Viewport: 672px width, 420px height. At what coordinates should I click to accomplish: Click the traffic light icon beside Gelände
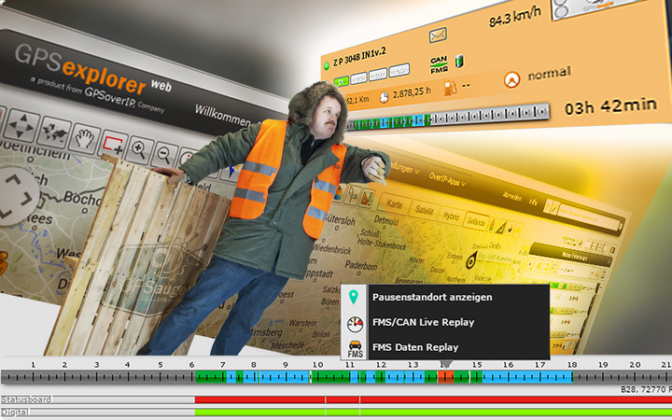tap(492, 224)
